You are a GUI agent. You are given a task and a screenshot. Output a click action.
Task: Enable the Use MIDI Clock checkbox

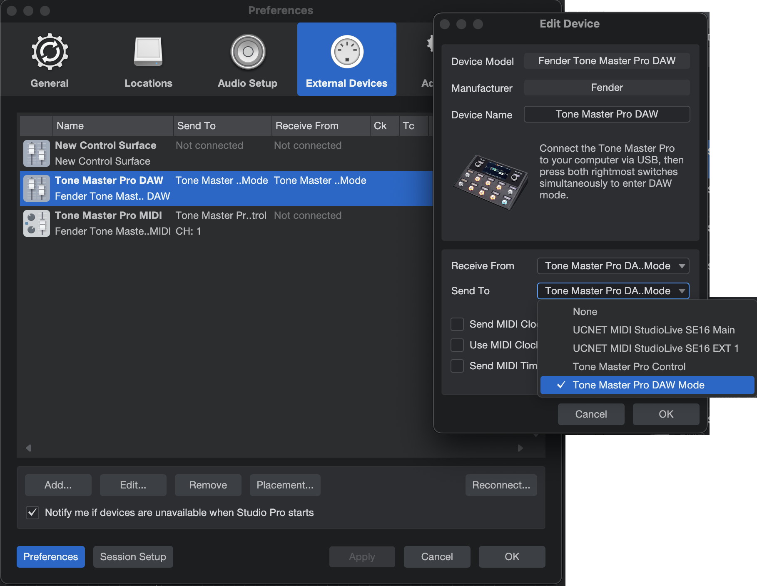point(457,345)
